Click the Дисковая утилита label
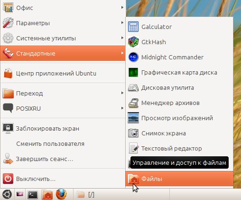Screen dimensions: 241x200 pos(167,88)
